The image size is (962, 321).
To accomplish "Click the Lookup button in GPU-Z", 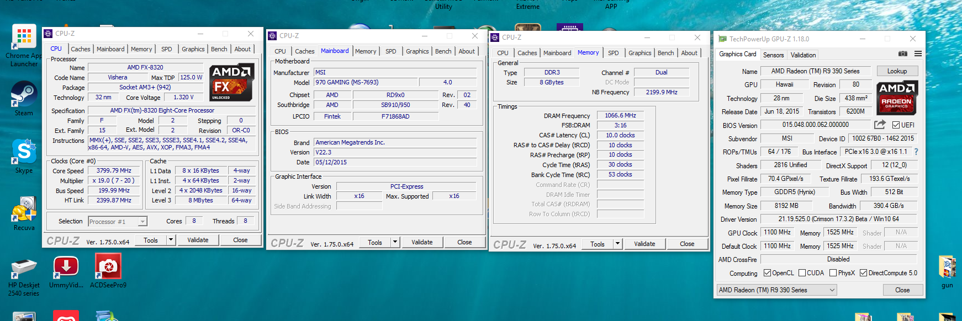I will [897, 71].
